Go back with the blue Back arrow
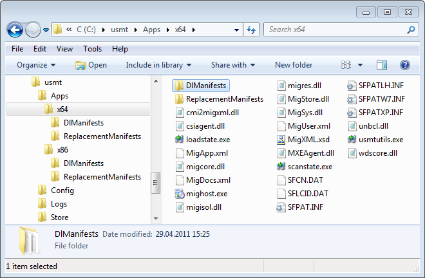This screenshot has height=278, width=425. 15,30
